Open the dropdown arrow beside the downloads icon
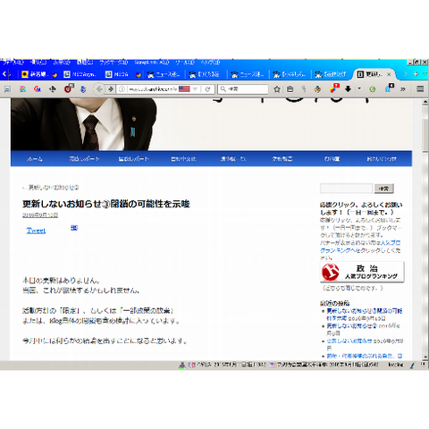 point(359,88)
